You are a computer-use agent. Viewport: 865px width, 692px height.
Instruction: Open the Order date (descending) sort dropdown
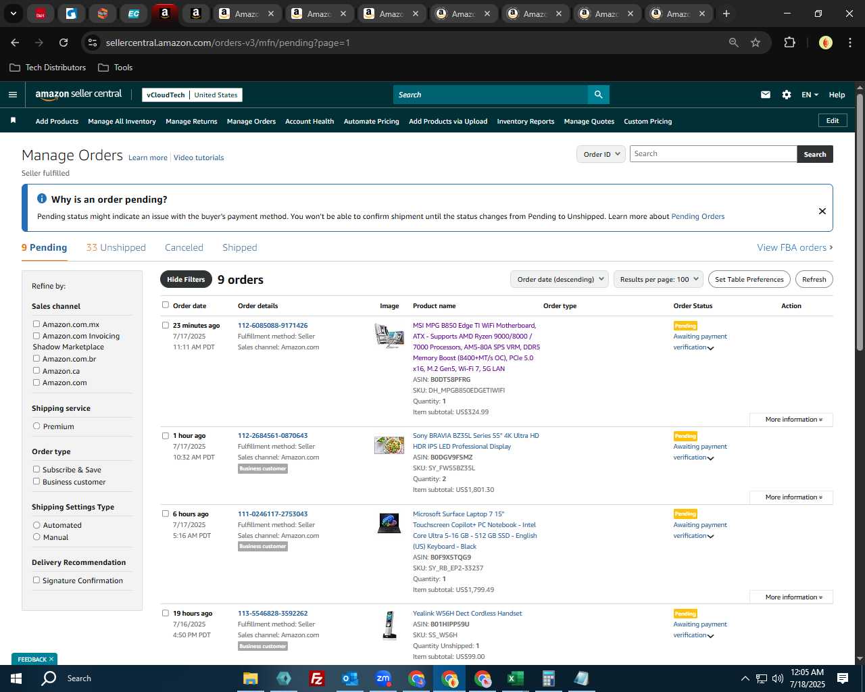click(x=560, y=279)
